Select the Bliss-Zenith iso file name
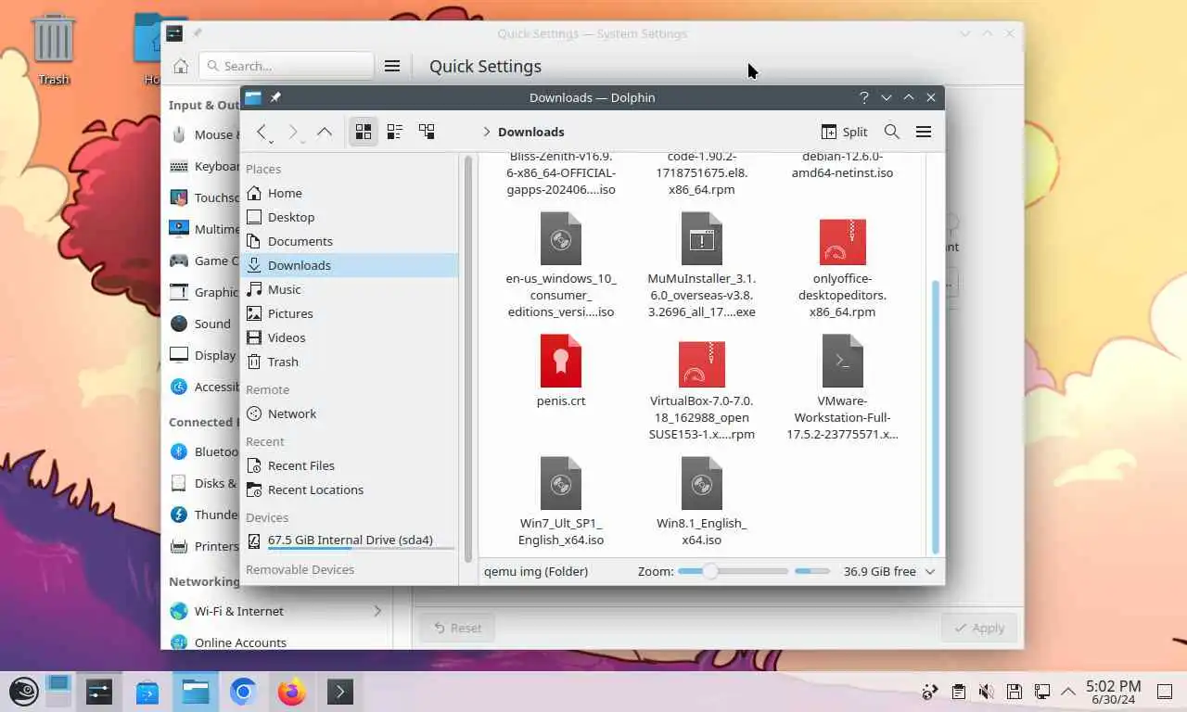 (561, 172)
